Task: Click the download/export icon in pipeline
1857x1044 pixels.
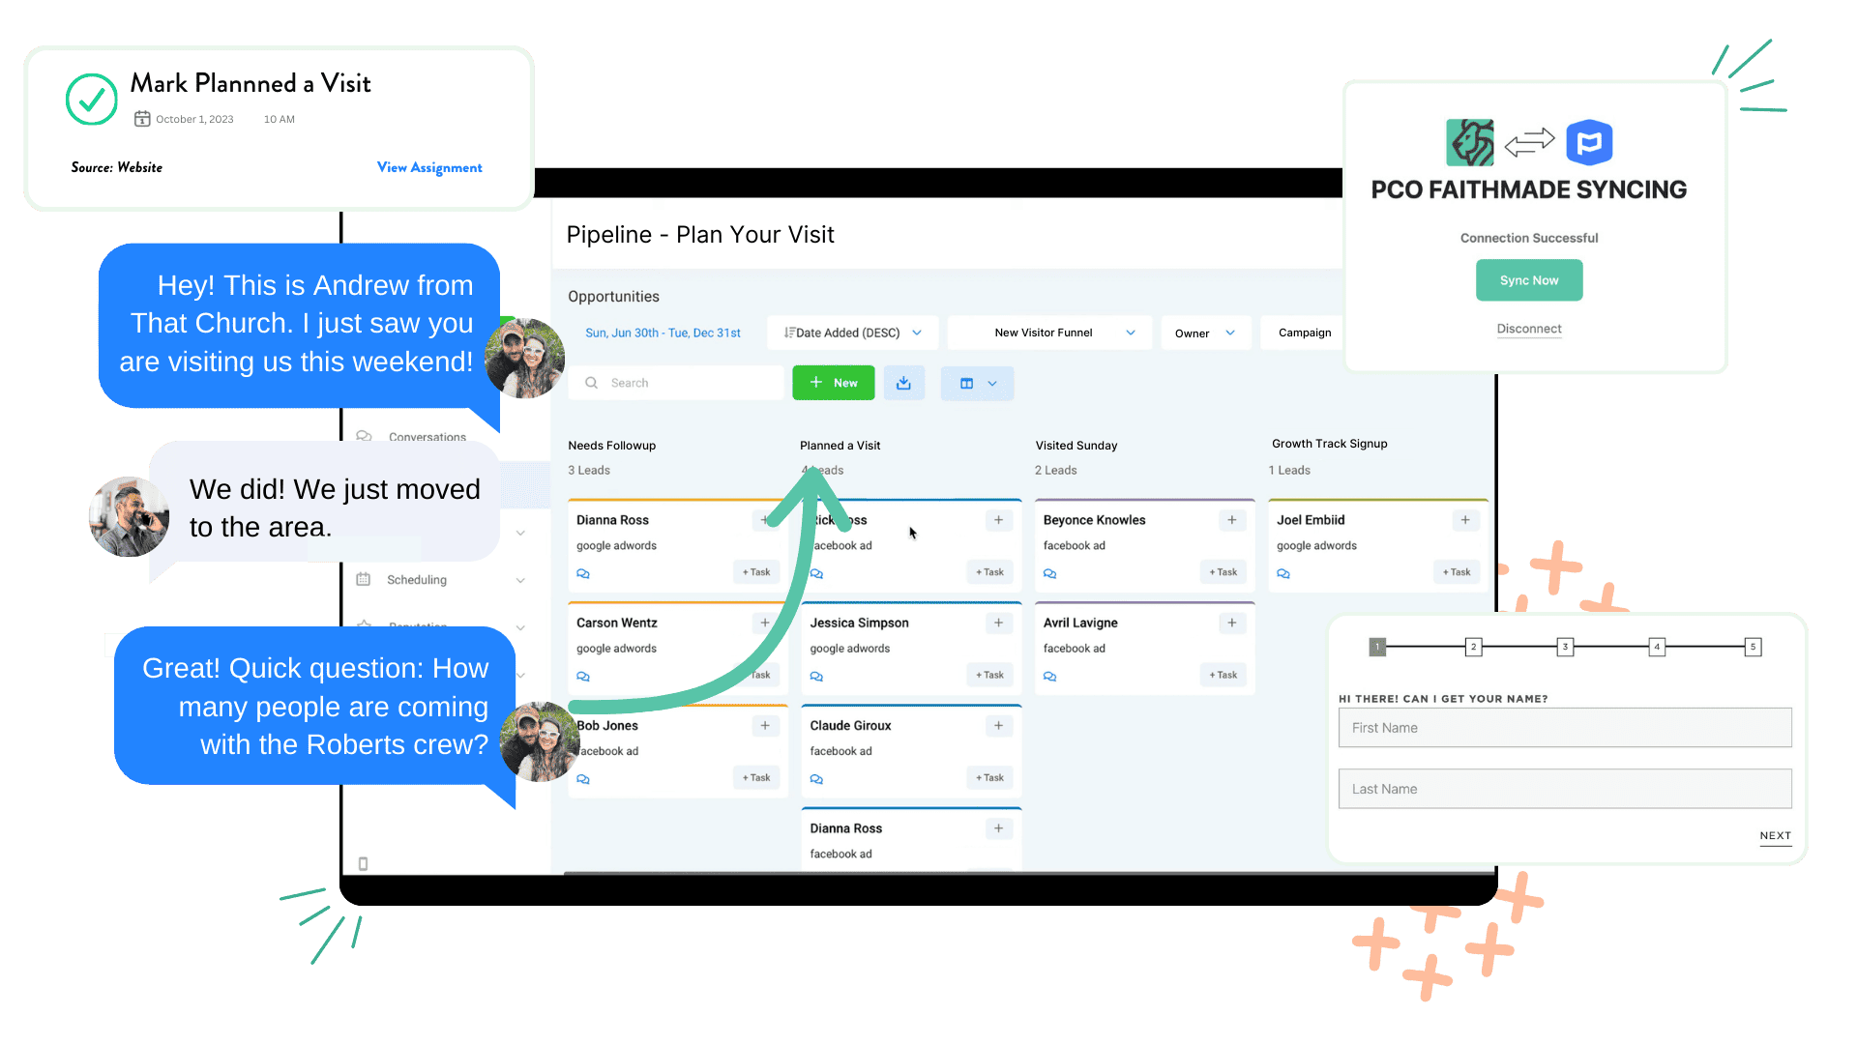Action: pos(905,383)
